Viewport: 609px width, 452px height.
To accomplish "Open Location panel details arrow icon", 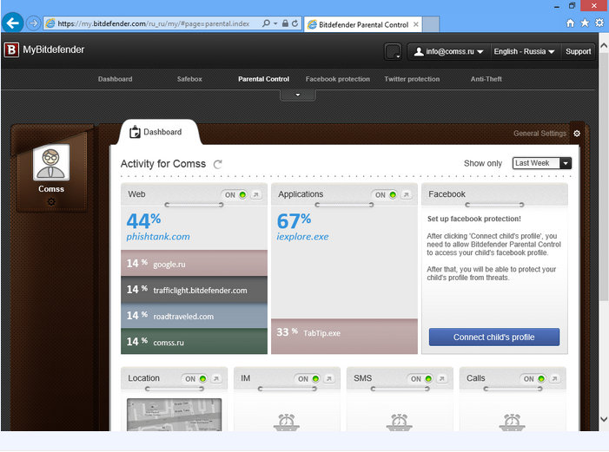I will (216, 378).
